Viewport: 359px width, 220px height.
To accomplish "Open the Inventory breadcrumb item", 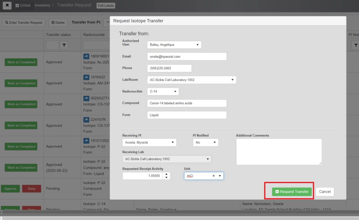I will [43, 6].
